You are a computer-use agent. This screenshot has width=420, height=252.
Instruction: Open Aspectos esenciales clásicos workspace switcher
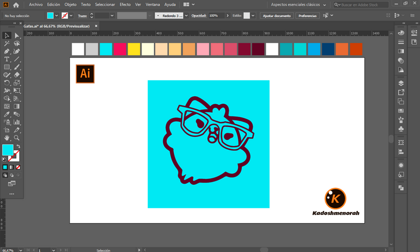coord(299,4)
